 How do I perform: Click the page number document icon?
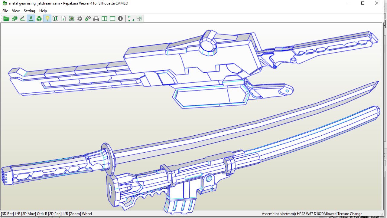point(63,19)
